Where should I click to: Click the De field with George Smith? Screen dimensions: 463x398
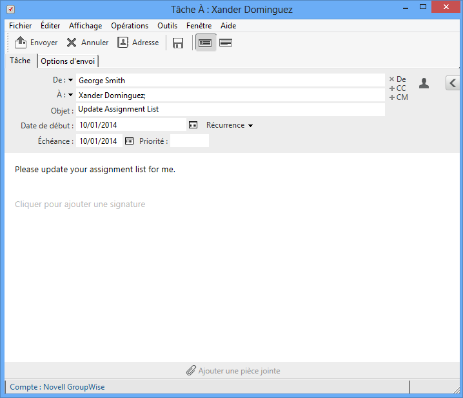click(x=230, y=81)
